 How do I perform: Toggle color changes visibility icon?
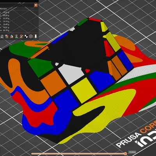(x=12, y=36)
